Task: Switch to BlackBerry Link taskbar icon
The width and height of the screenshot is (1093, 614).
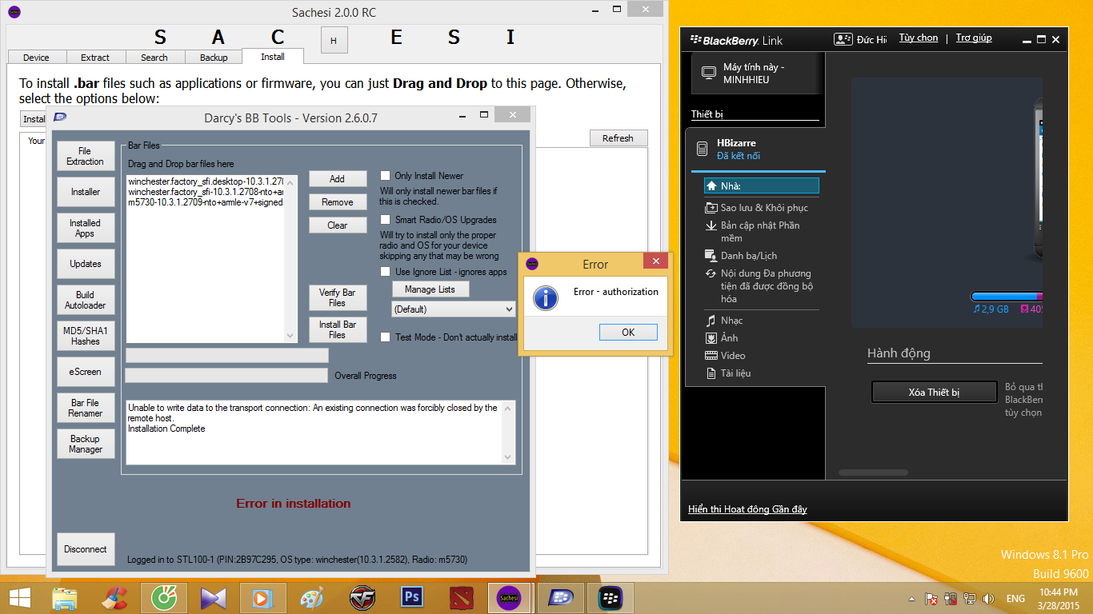Action: coord(611,597)
